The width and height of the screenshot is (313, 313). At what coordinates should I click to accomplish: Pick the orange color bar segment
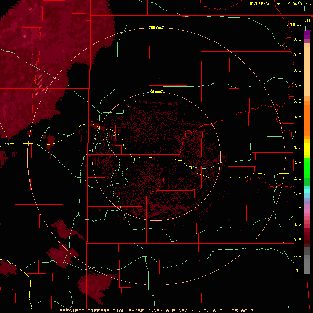(307, 120)
